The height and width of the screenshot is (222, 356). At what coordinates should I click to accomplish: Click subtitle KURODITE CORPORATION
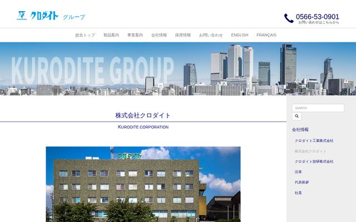click(x=143, y=127)
